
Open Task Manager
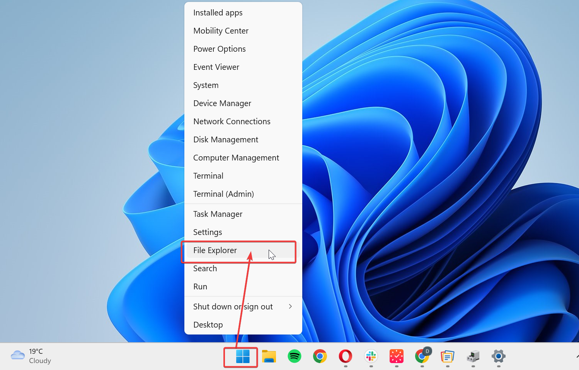click(243, 214)
